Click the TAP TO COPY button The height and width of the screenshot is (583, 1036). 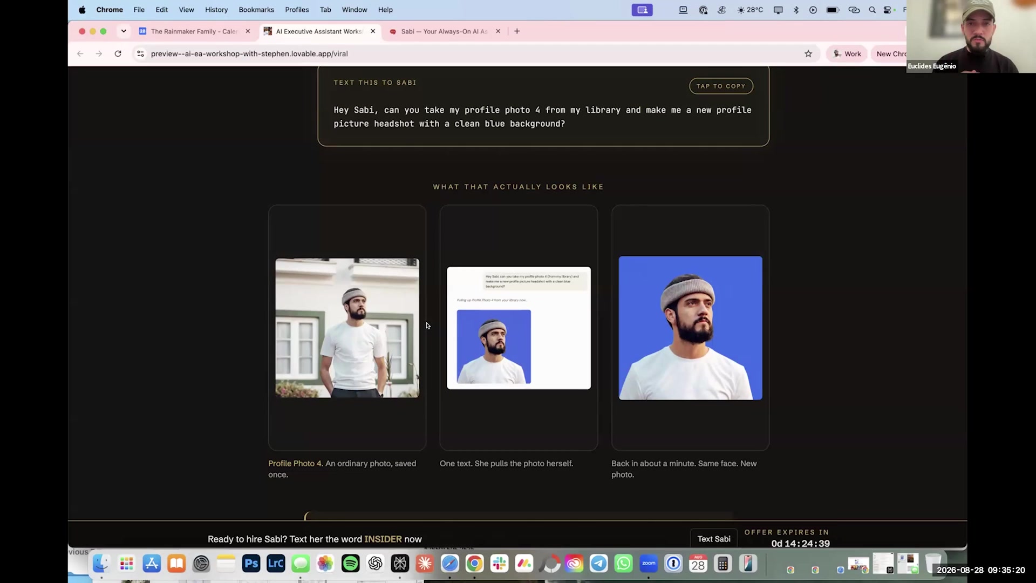click(x=721, y=86)
